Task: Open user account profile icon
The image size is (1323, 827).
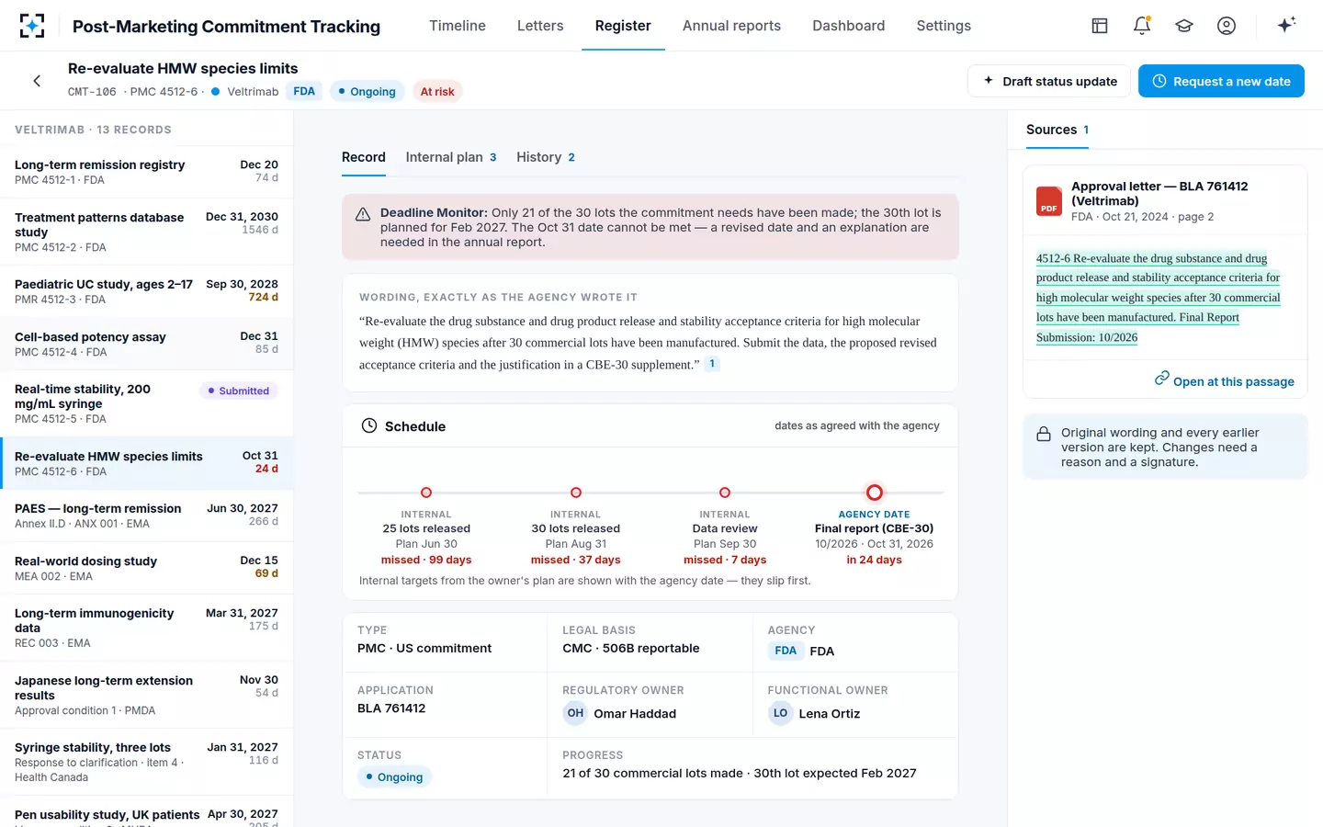Action: coord(1227,26)
